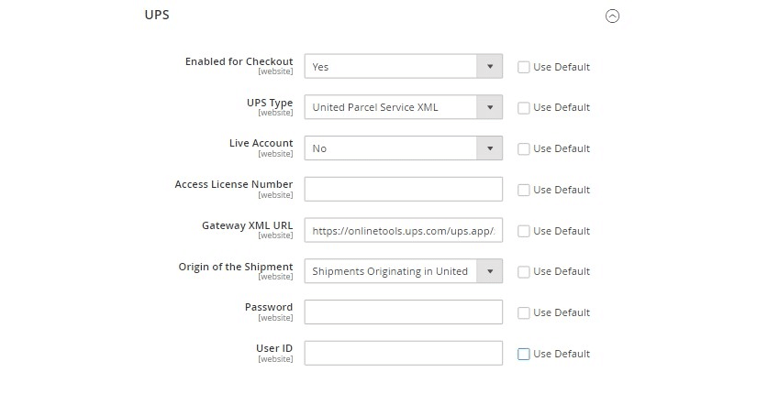
Task: Check Use Default for UPS Type
Action: click(524, 107)
